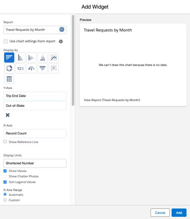Screen dimensions: 190x219
Task: Select the vertical bar chart display type
Action: pos(20,58)
